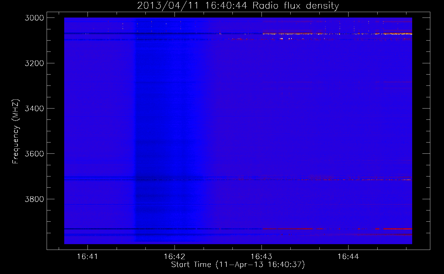Click the "Frequency (MHZ)" axis label

coord(16,132)
